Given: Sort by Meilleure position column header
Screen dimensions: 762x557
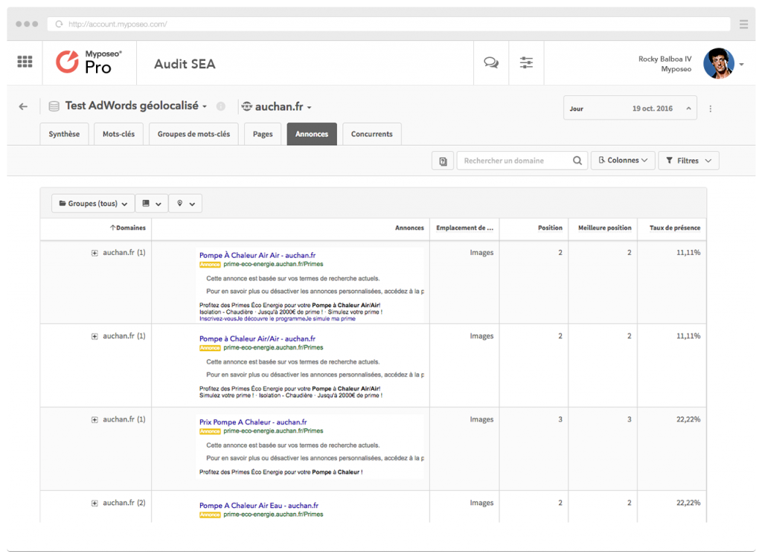Looking at the screenshot, I should 604,228.
